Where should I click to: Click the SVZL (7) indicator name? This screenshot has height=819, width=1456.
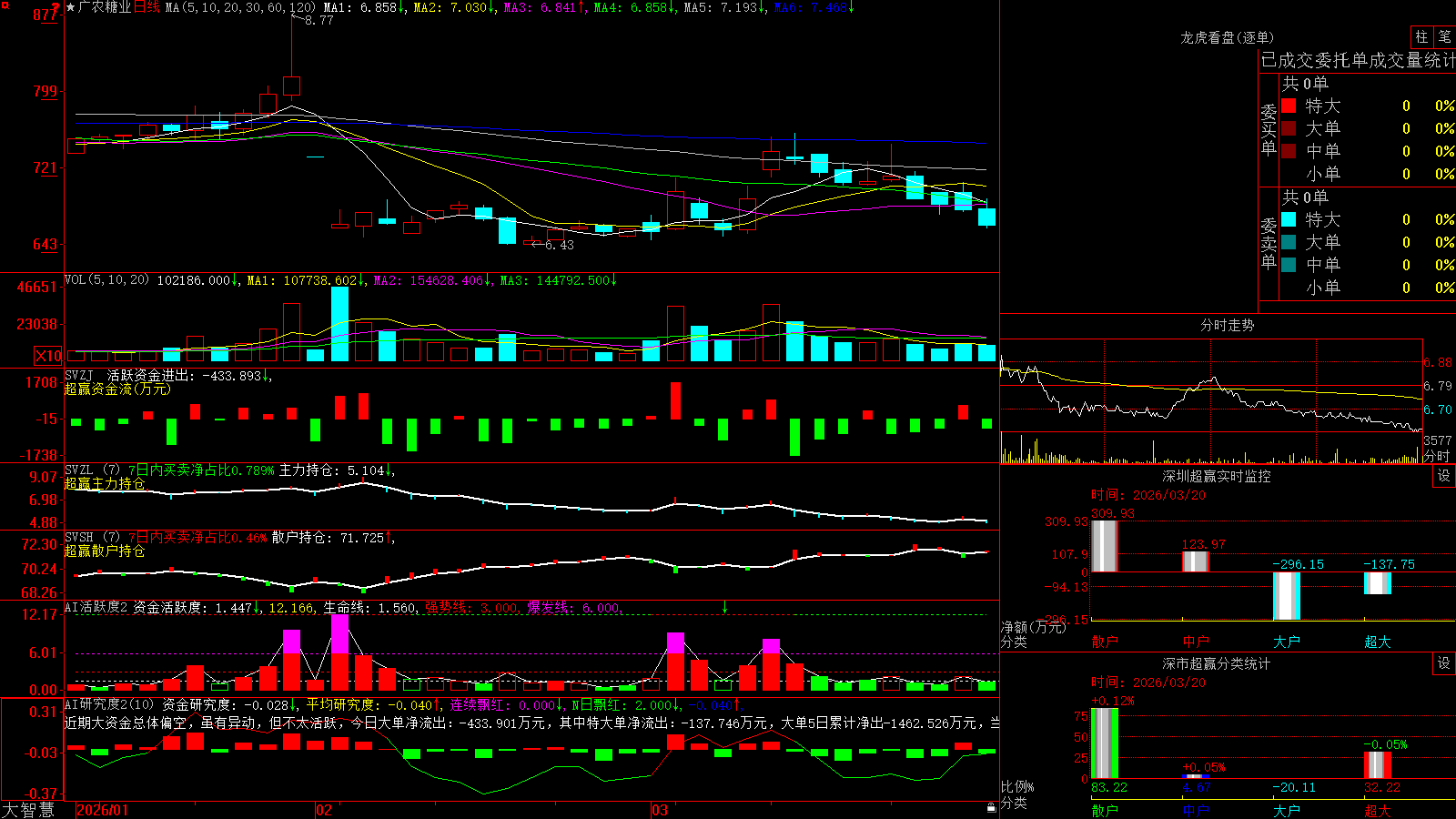click(92, 470)
